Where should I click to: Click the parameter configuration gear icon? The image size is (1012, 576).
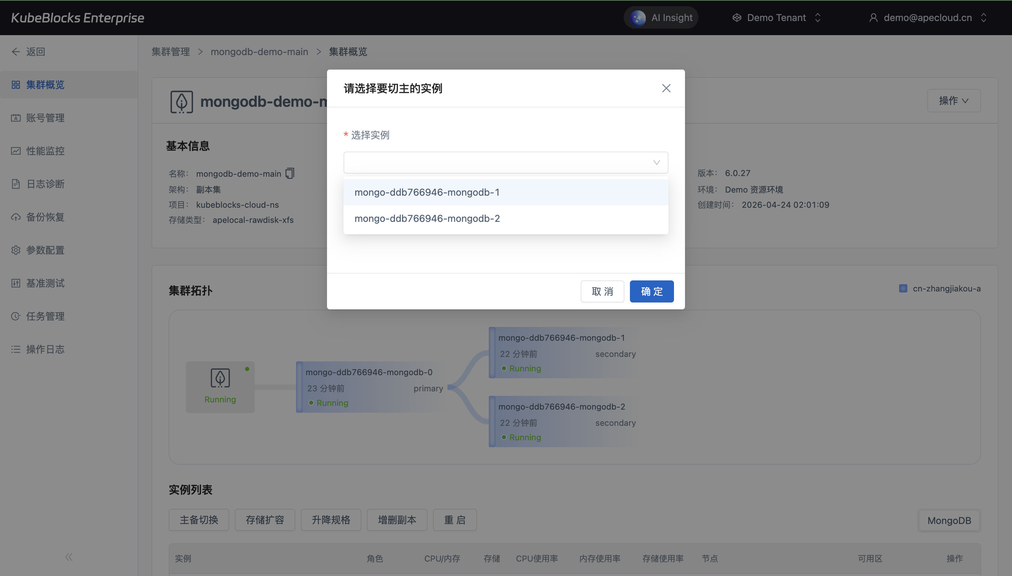(16, 250)
